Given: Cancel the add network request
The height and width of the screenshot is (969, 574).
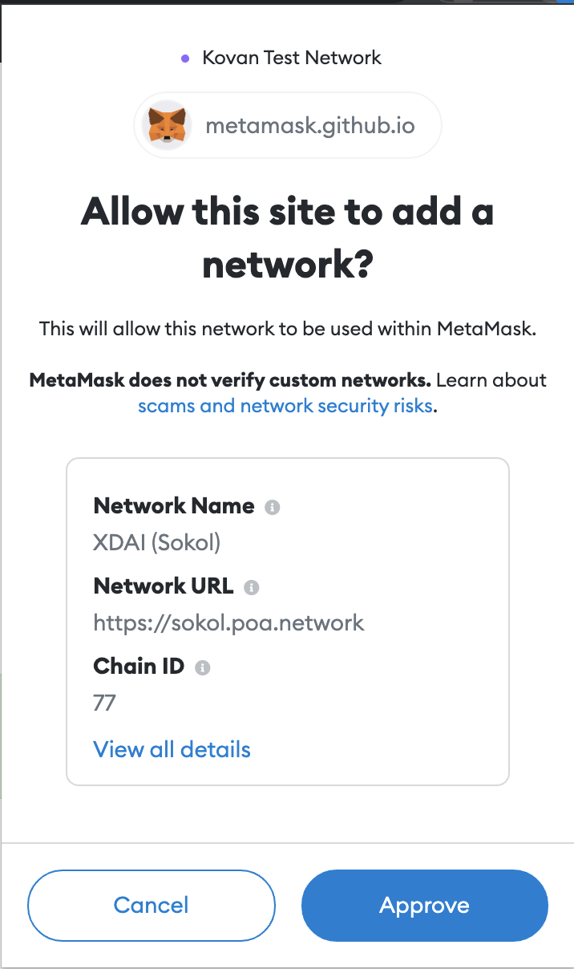Looking at the screenshot, I should point(151,905).
